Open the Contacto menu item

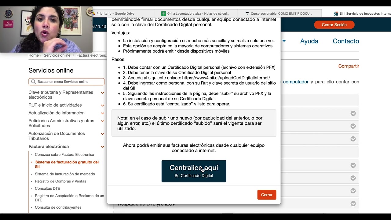pos(346,41)
